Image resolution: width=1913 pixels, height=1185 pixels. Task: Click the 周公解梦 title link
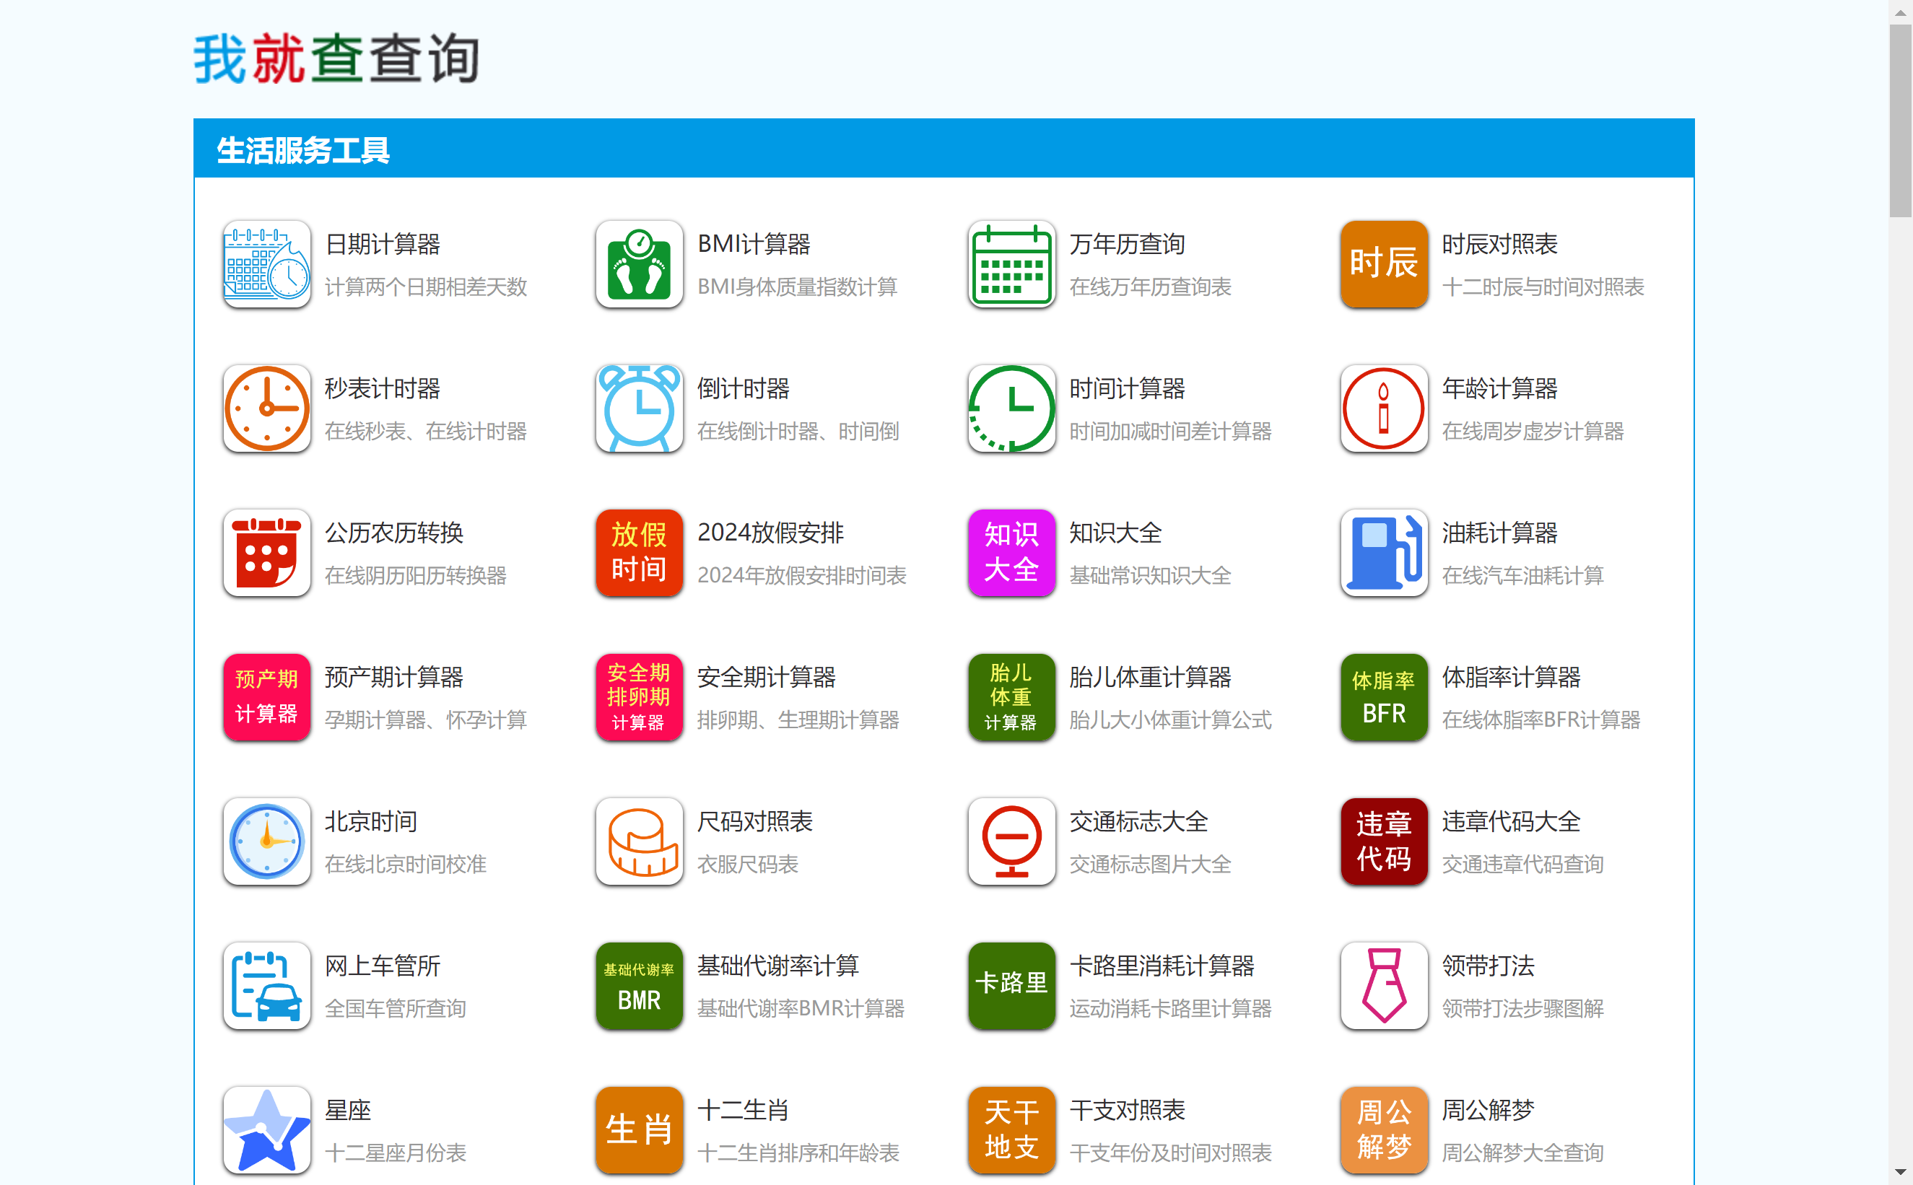1488,1110
